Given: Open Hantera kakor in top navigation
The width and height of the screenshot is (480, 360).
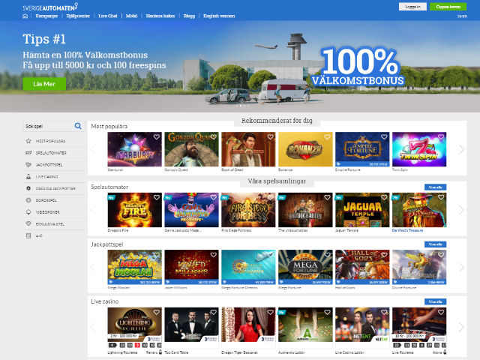Looking at the screenshot, I should 160,16.
